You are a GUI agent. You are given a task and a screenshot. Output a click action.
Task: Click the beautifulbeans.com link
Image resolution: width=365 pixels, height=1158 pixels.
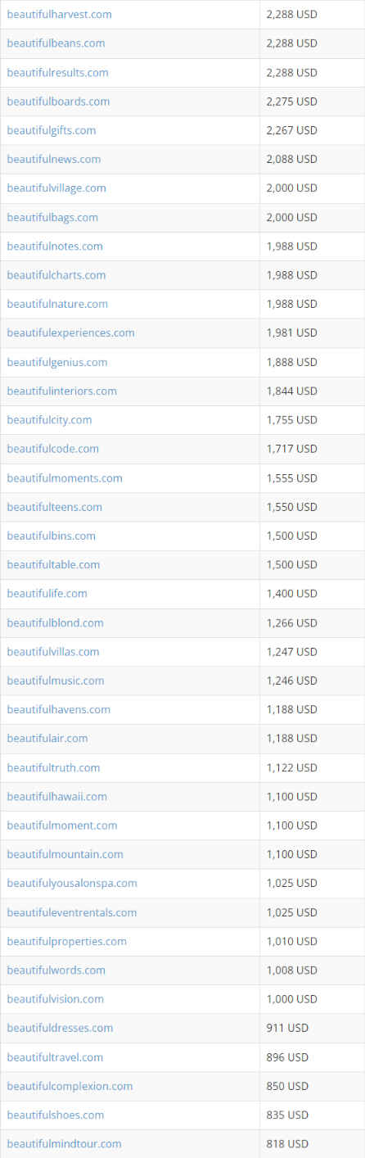click(56, 43)
